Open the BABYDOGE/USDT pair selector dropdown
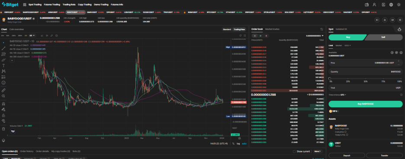Viewport: 405px width, 159px height. pyautogui.click(x=34, y=19)
